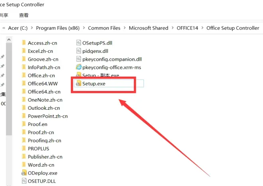263x186 pixels.
Task: Click the scroll up arrow of navigation pane
Action: click(9, 40)
